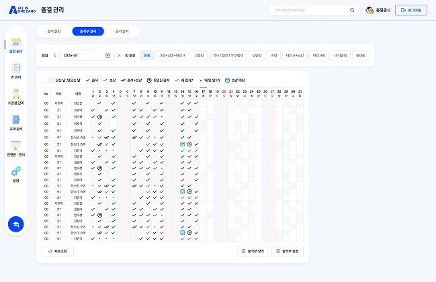Click the blue graduation cap floating button
The image size is (436, 282).
pyautogui.click(x=16, y=224)
